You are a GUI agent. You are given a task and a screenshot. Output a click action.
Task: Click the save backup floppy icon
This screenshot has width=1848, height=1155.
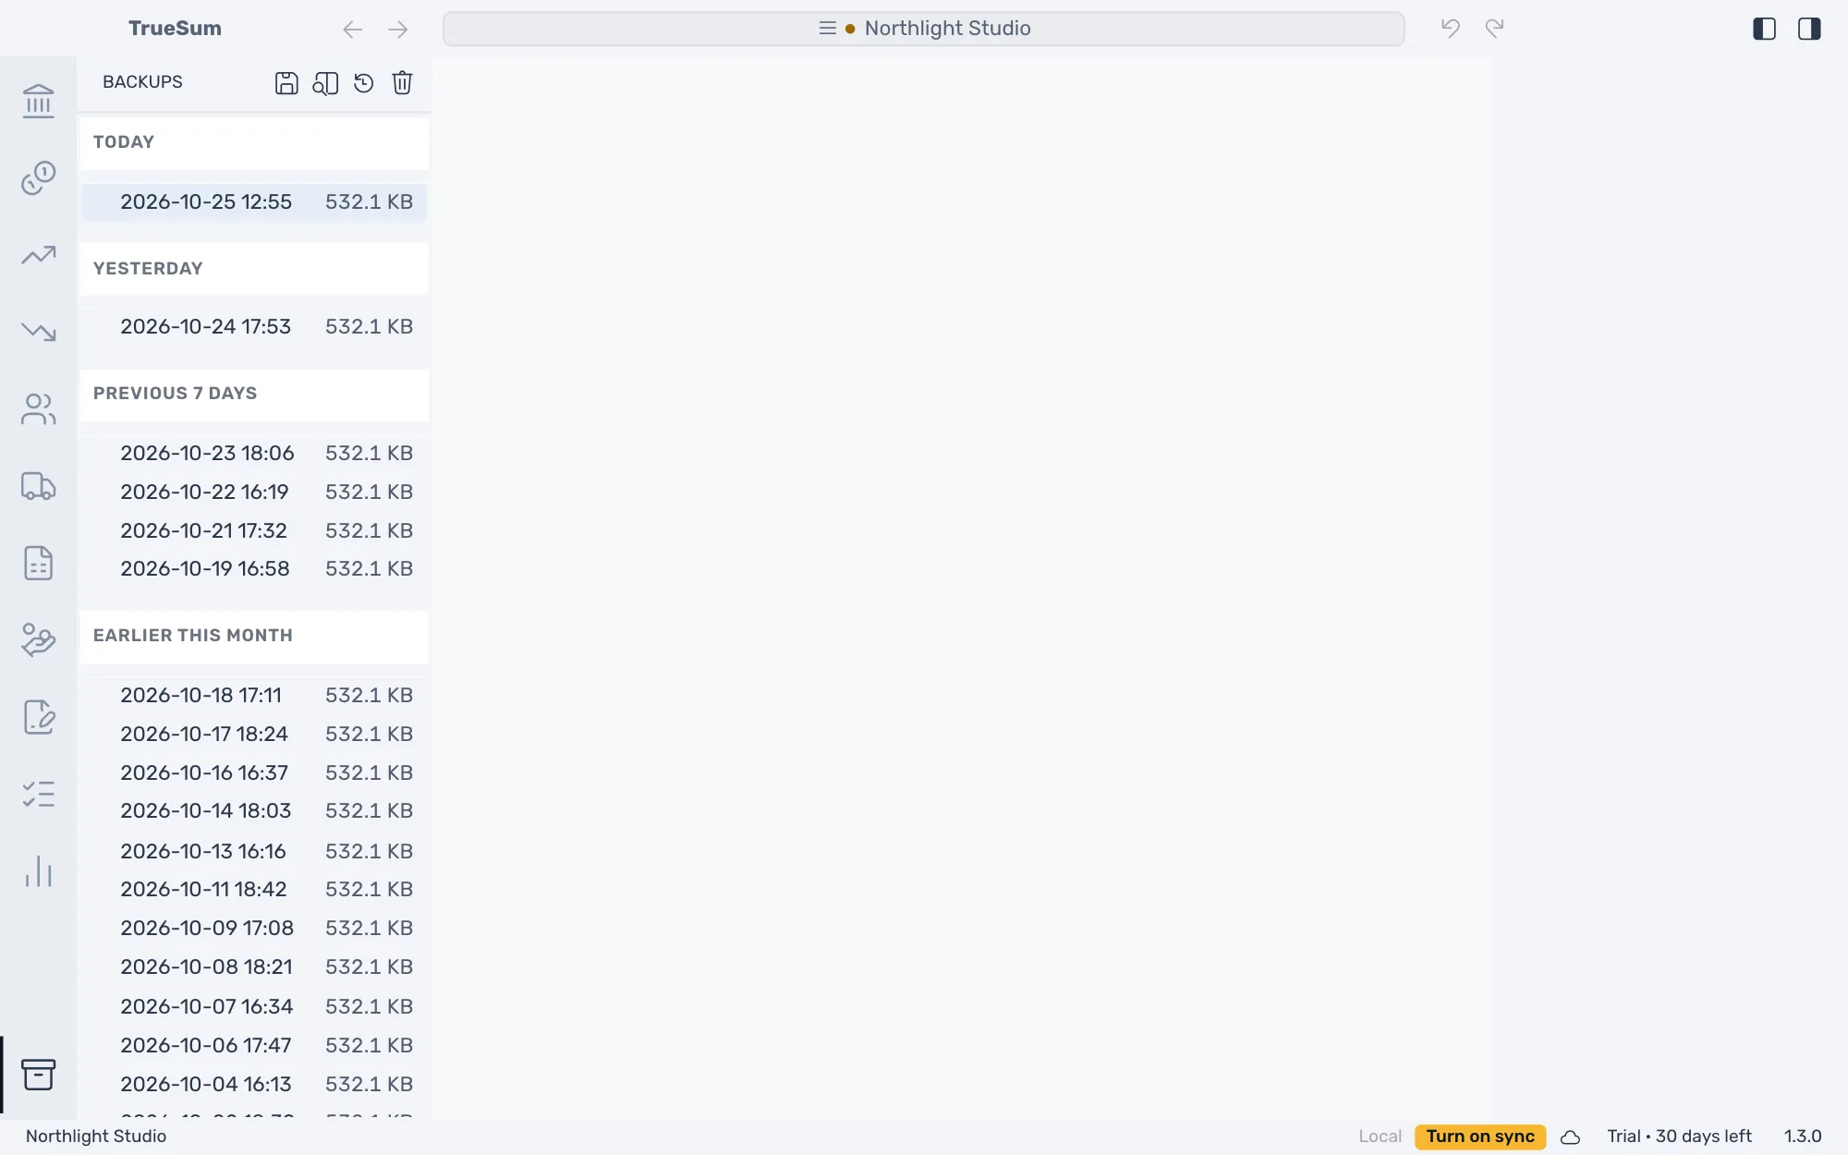click(286, 83)
